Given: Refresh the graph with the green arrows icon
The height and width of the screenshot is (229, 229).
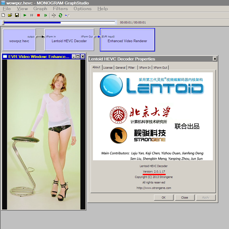Looking at the screenshot, I should tap(60, 15).
